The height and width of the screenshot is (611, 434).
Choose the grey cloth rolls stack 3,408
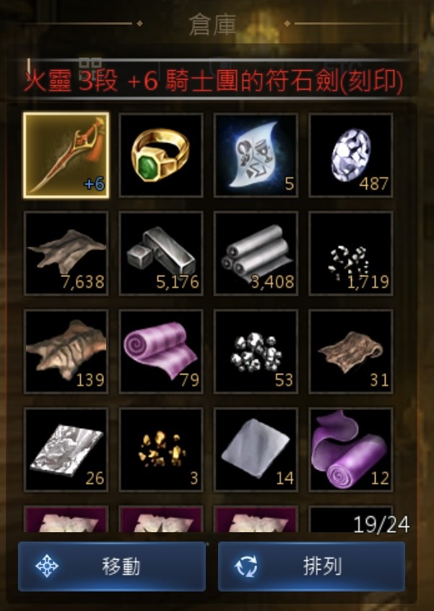click(x=256, y=253)
